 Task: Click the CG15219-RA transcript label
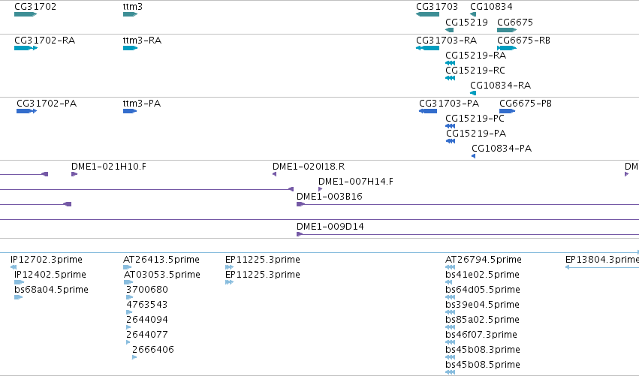pos(475,56)
